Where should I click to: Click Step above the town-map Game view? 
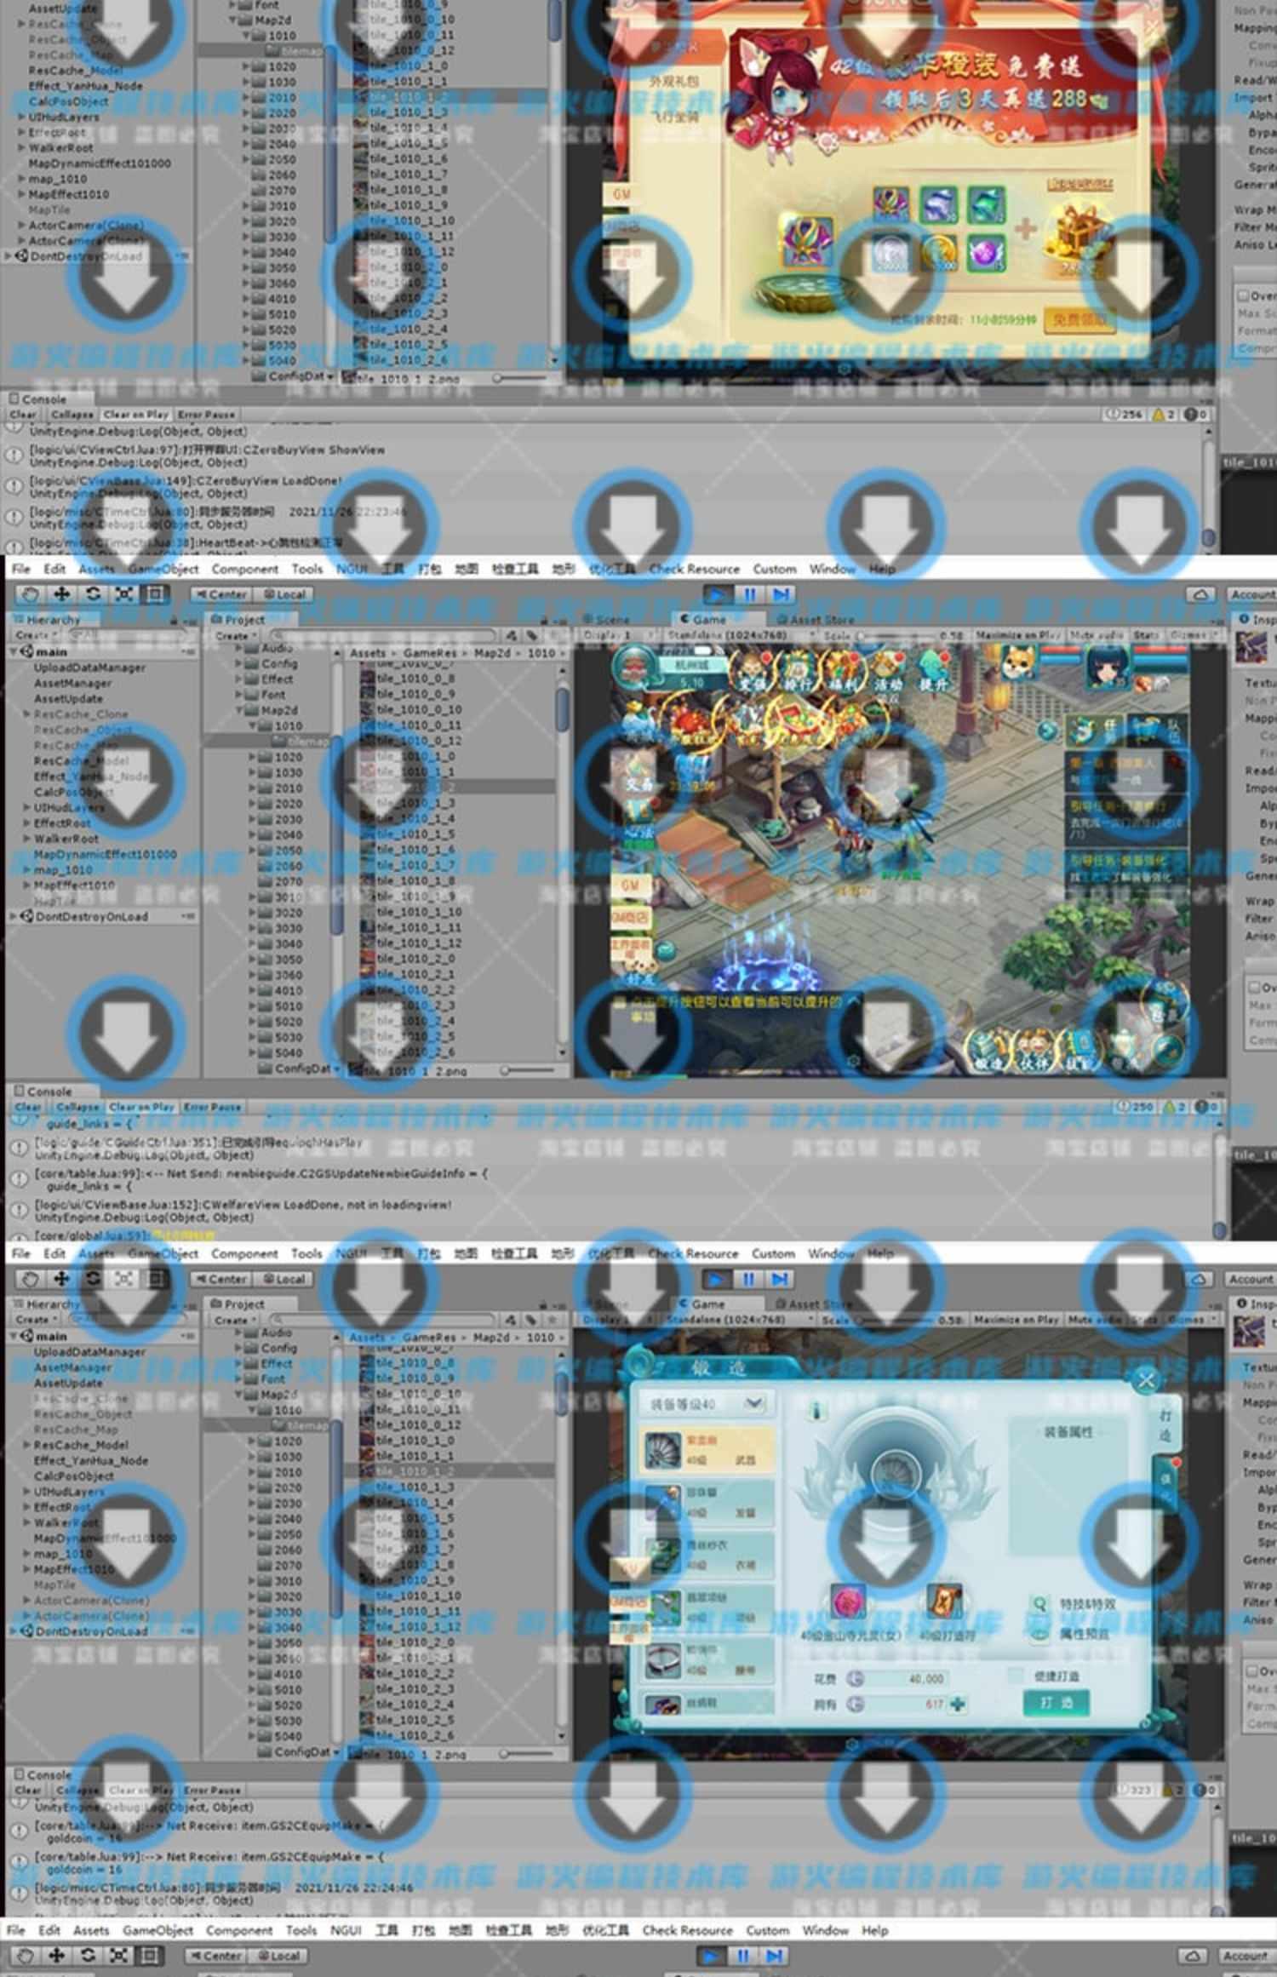pyautogui.click(x=781, y=594)
